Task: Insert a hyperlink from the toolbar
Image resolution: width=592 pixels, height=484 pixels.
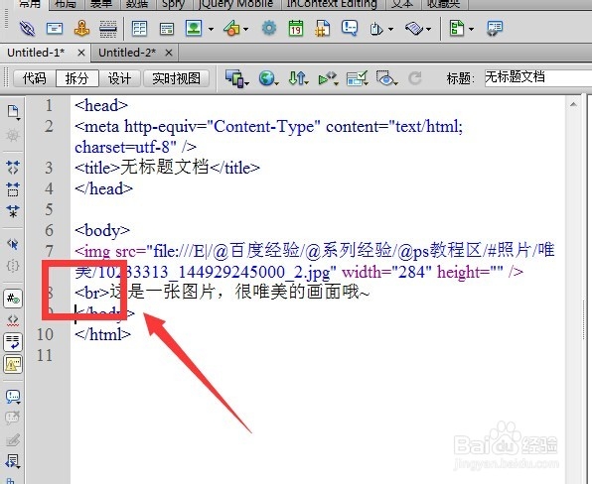Action: tap(27, 29)
